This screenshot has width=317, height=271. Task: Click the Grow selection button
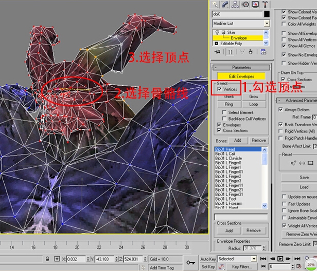tap(254, 96)
